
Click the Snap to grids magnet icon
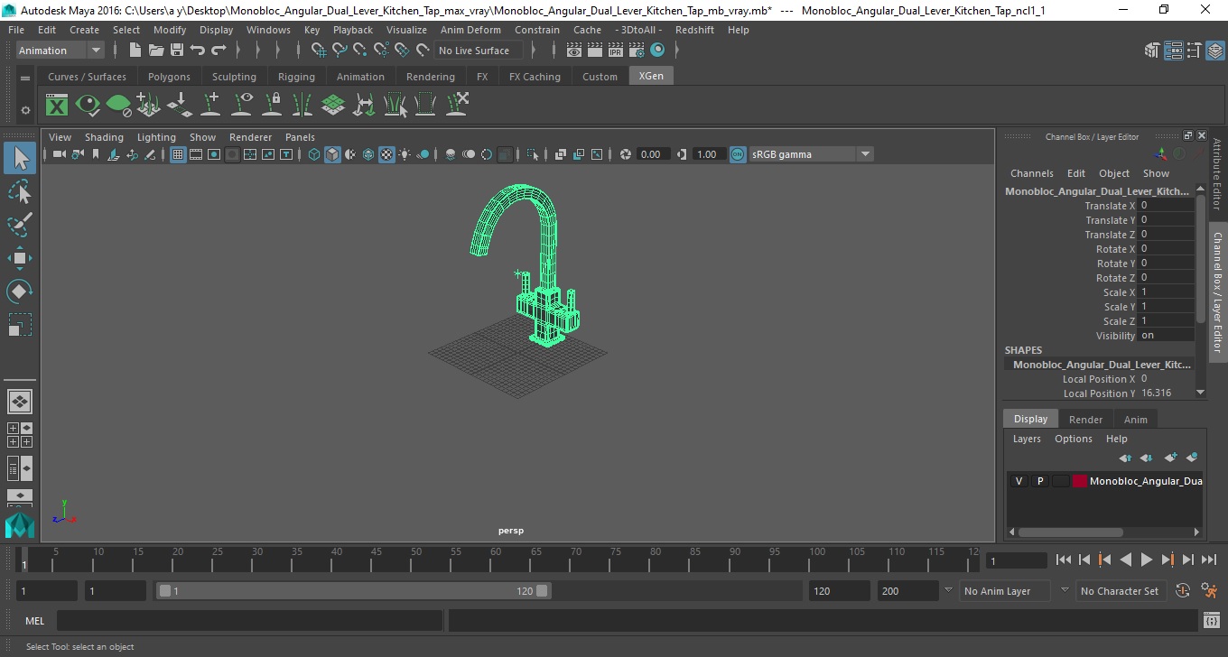tap(319, 51)
